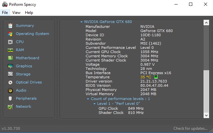Click the Operating System Windows flag icon
Viewport: 213px width, 133px height.
click(x=10, y=34)
